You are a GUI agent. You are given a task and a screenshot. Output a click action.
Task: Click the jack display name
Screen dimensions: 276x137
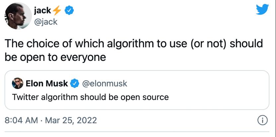pyautogui.click(x=42, y=11)
